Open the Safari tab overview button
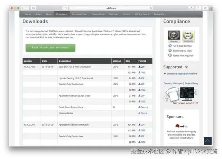Viewport: 222px width, 159px height. click(x=205, y=8)
